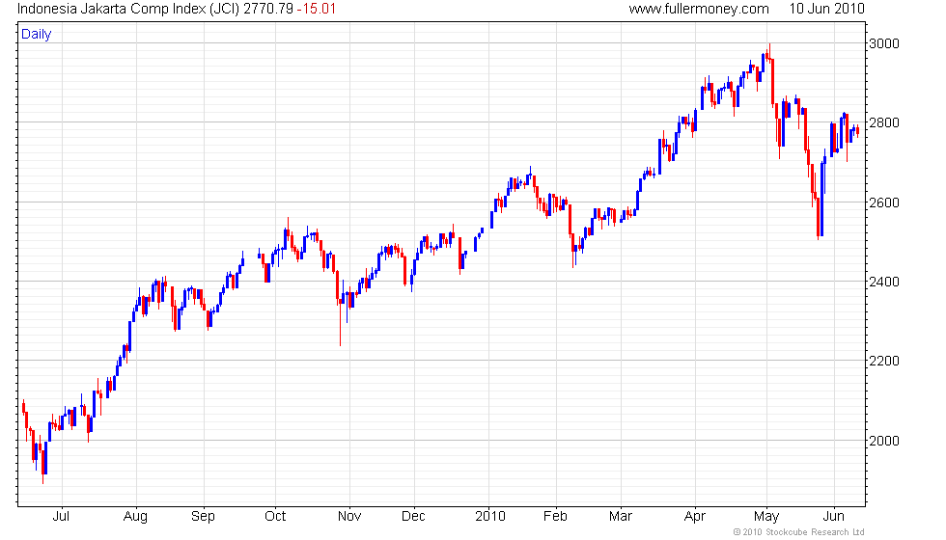Click the 'Indonesia Jakarta Comp Index (JCI)' title

click(x=128, y=9)
